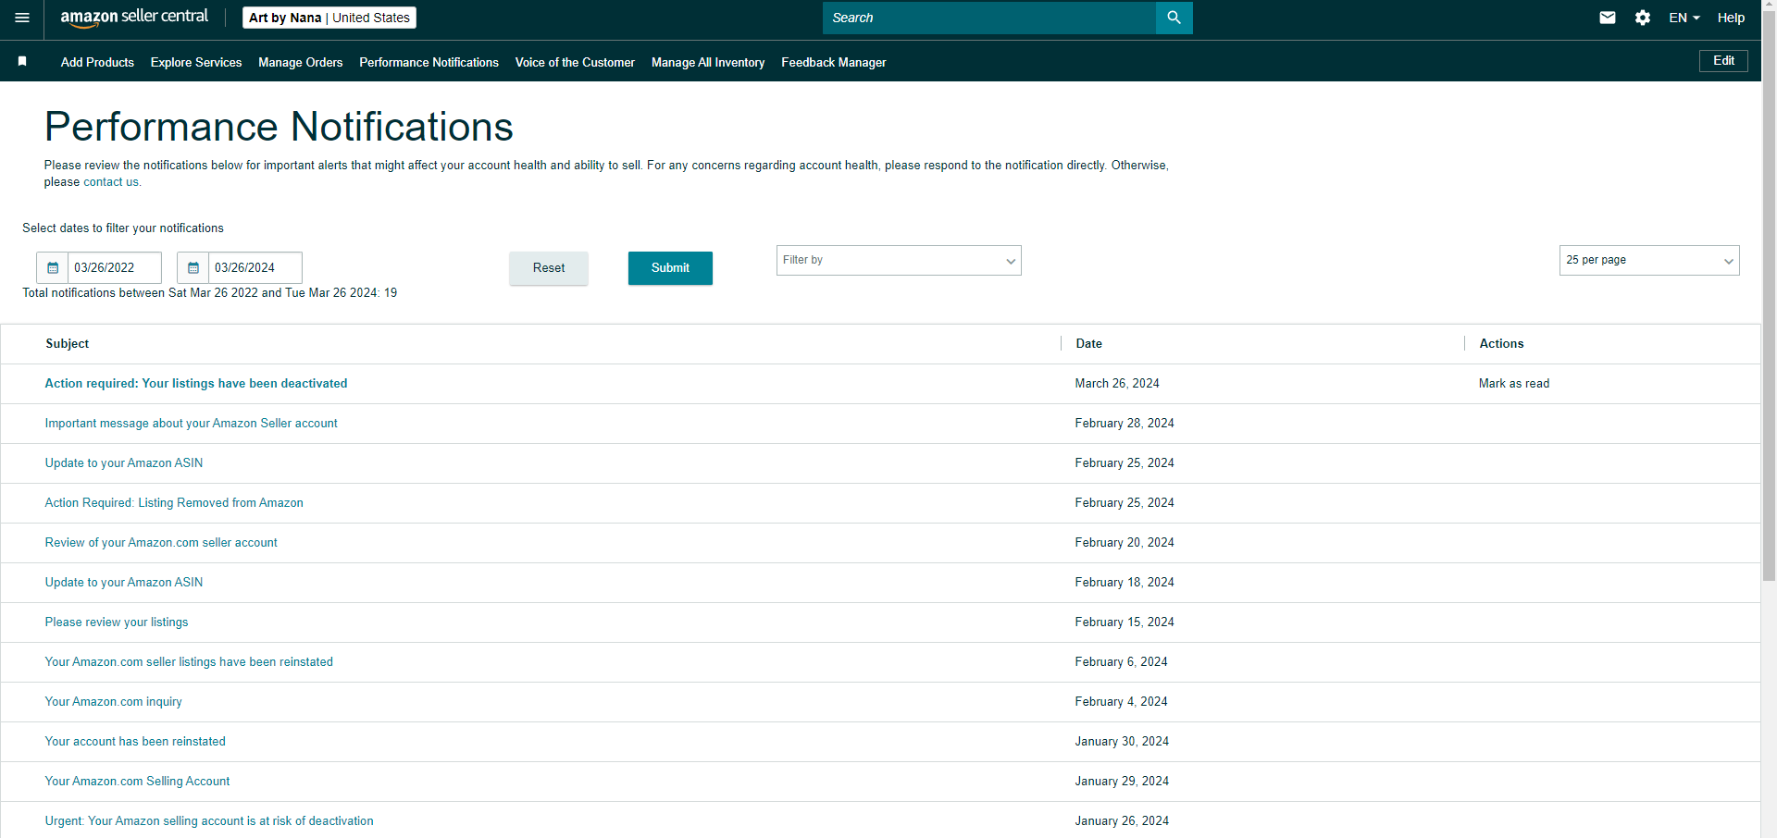Open Feedback Manager
This screenshot has width=1777, height=838.
tap(834, 62)
